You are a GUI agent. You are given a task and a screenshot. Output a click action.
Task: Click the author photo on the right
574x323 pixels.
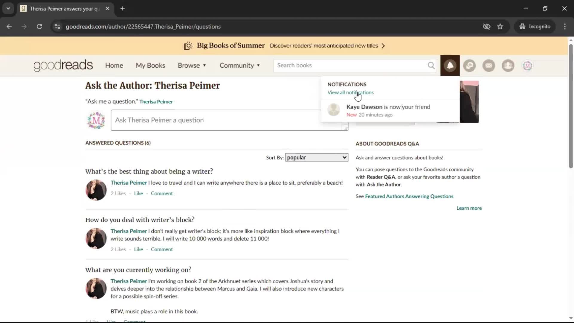[469, 102]
